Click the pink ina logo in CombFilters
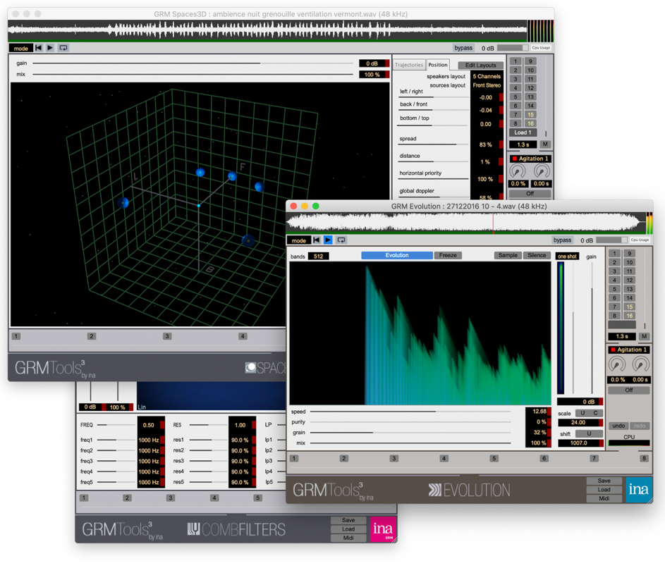 click(x=383, y=529)
